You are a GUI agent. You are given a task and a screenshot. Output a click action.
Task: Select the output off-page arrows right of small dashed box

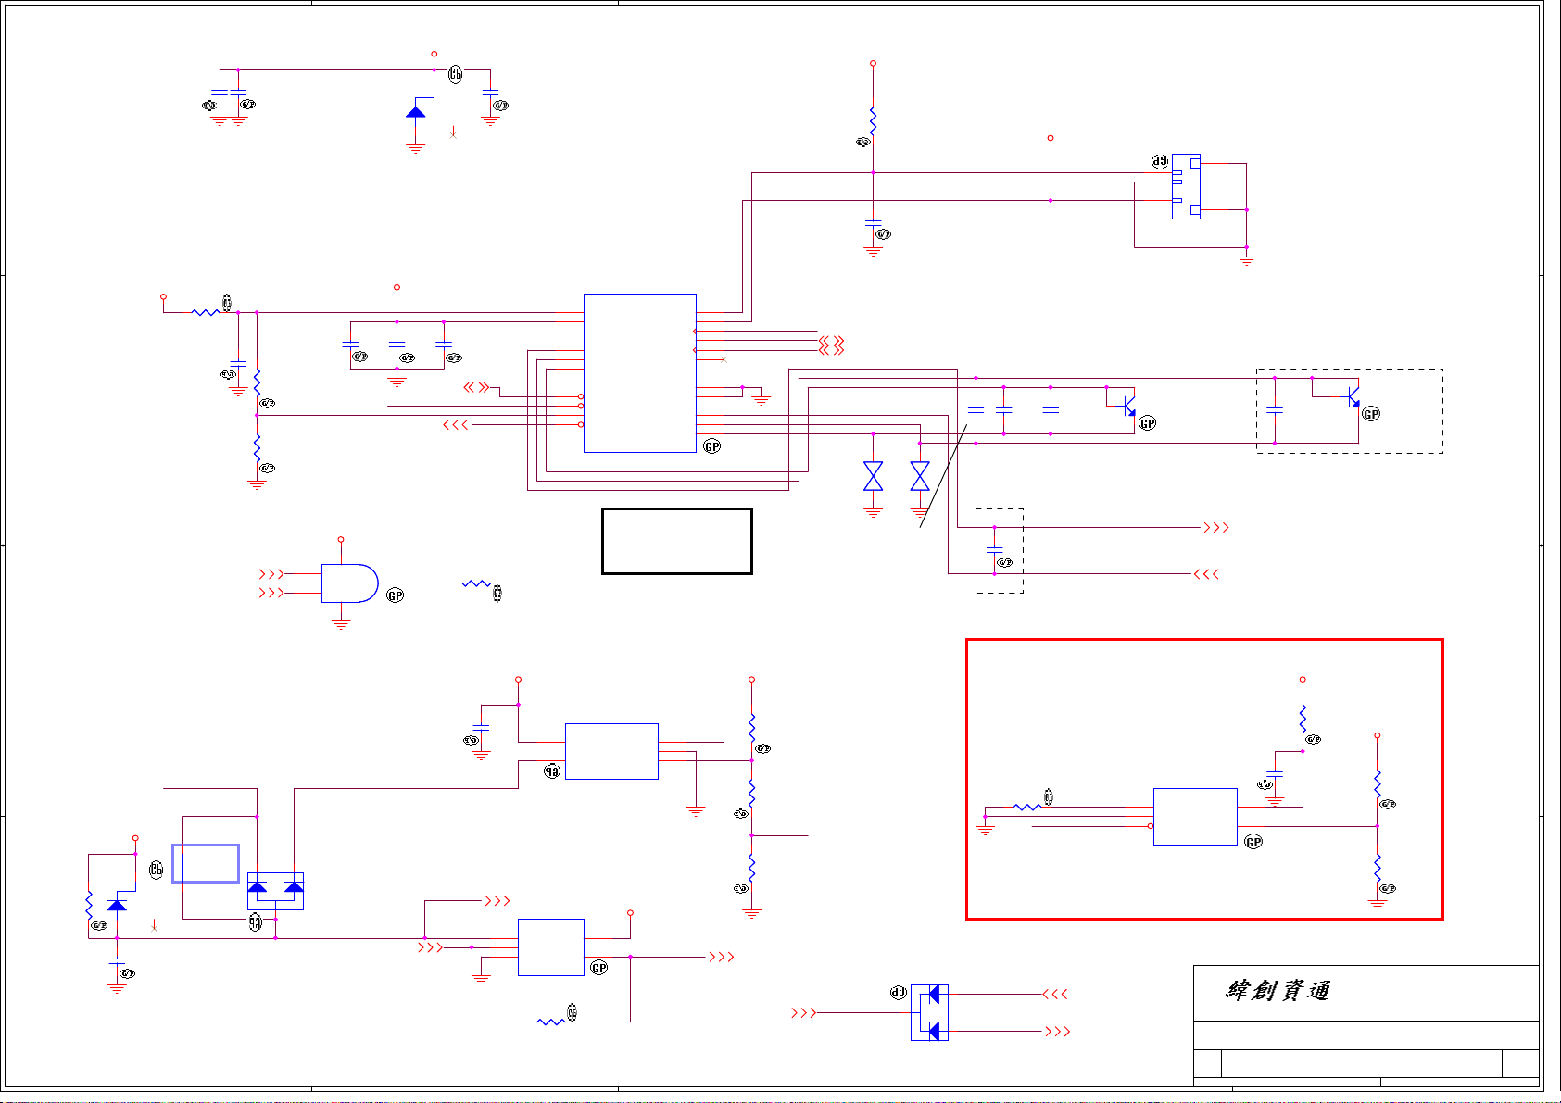pyautogui.click(x=1215, y=528)
